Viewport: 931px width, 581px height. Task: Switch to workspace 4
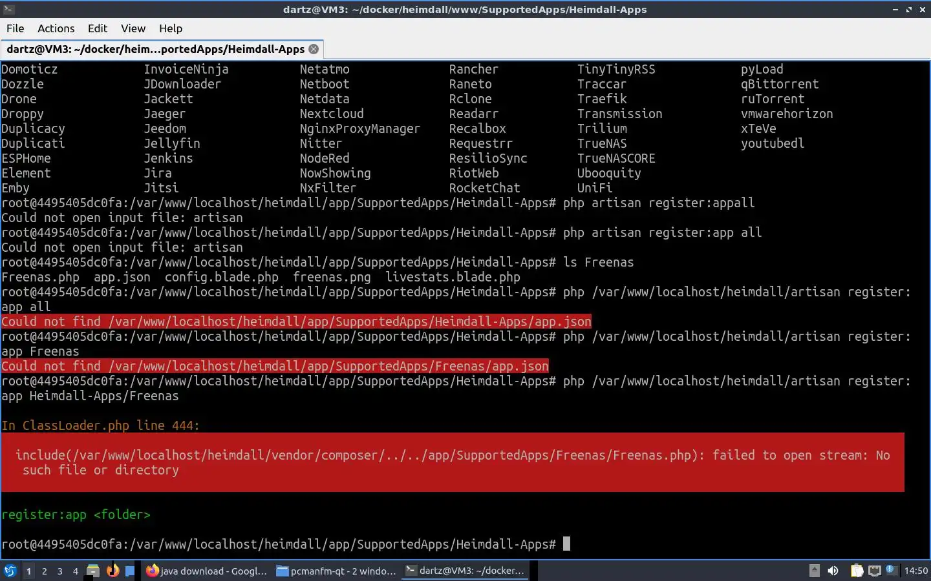pos(76,571)
